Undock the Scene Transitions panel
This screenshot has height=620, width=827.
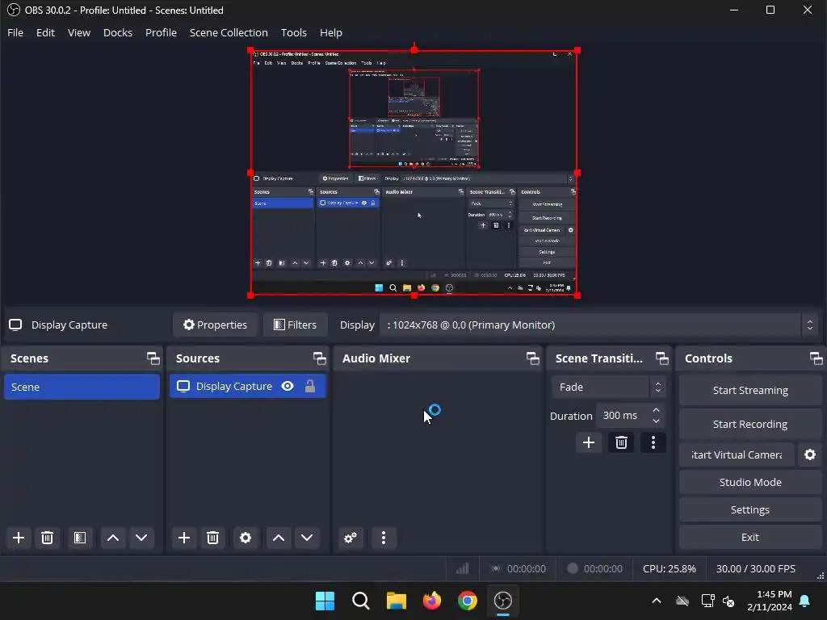tap(662, 358)
